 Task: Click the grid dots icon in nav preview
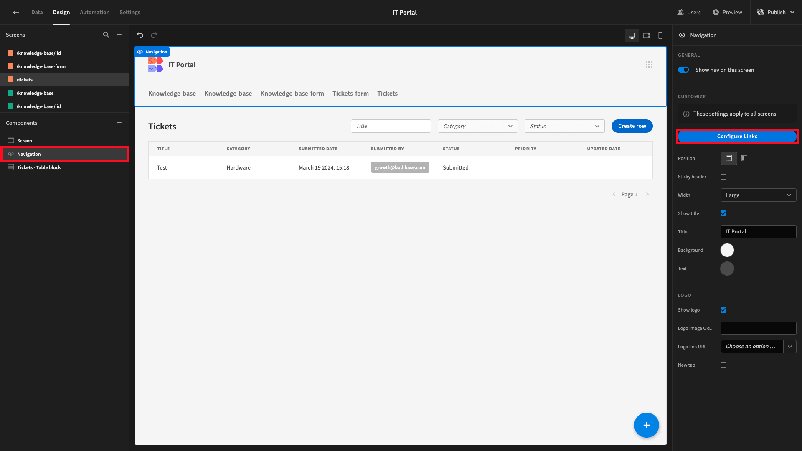(x=649, y=65)
